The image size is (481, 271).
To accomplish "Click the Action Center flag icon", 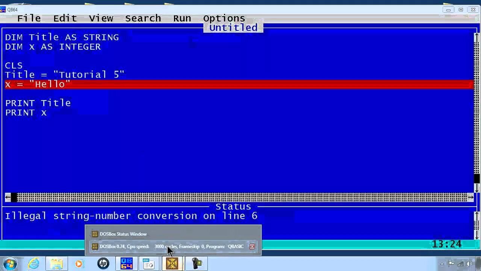I will tap(451, 264).
